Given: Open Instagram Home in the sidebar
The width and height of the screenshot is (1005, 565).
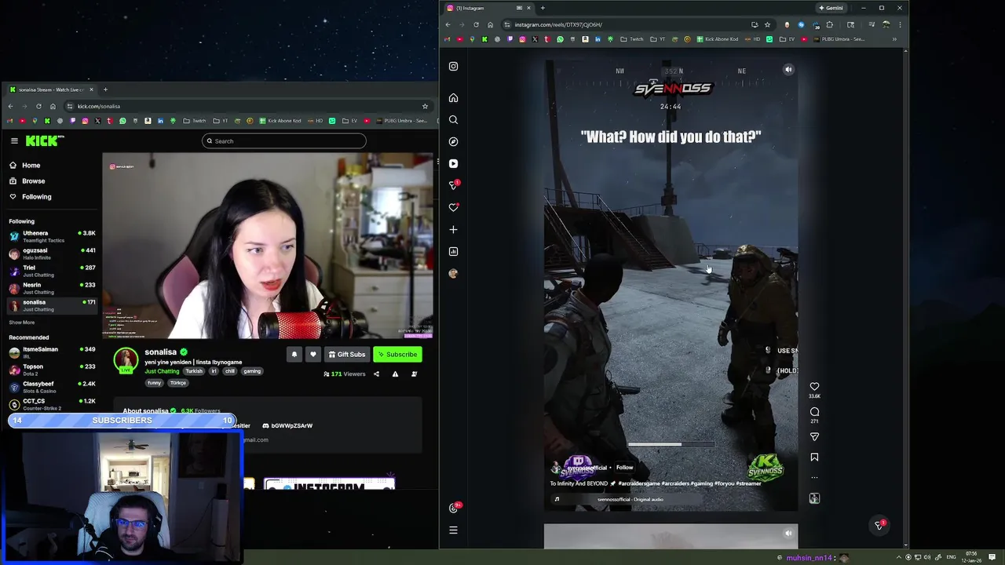Looking at the screenshot, I should pos(453,98).
